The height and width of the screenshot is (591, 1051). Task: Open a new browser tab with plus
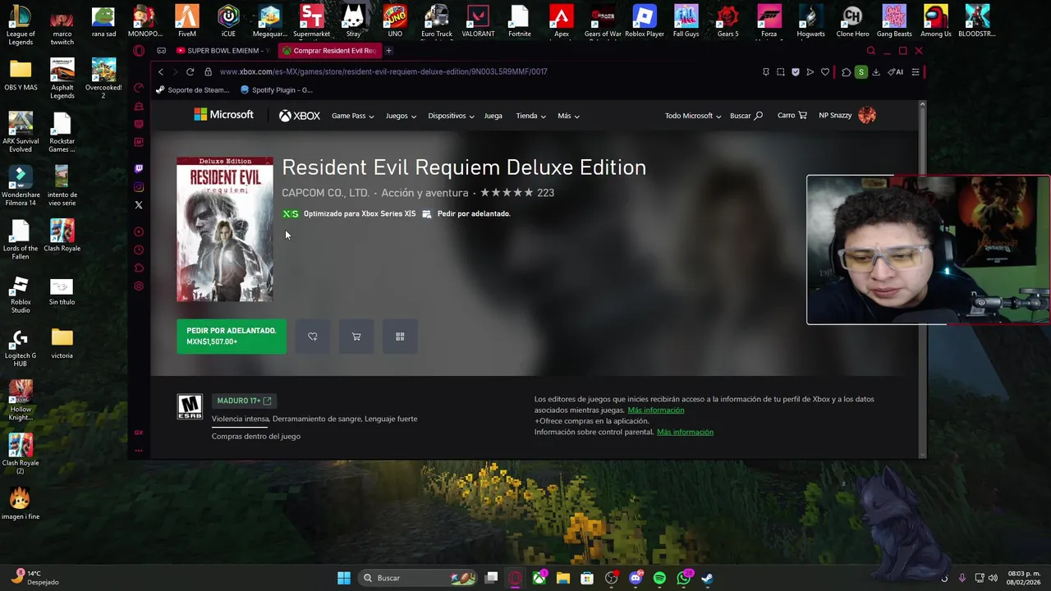pos(388,51)
